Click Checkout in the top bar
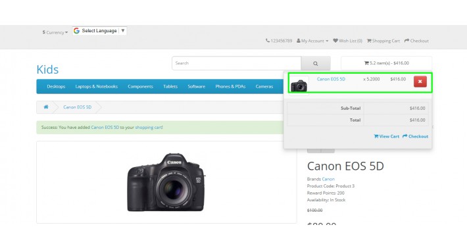 coord(416,41)
